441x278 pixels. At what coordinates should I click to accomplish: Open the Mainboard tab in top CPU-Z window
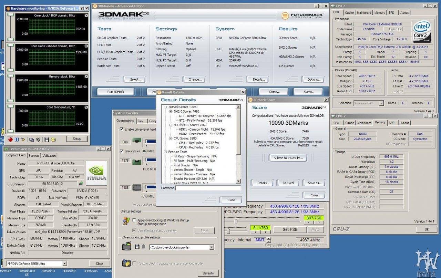(364, 13)
